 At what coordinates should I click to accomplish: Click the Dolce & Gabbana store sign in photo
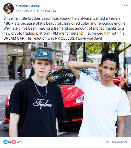[x=18, y=50]
